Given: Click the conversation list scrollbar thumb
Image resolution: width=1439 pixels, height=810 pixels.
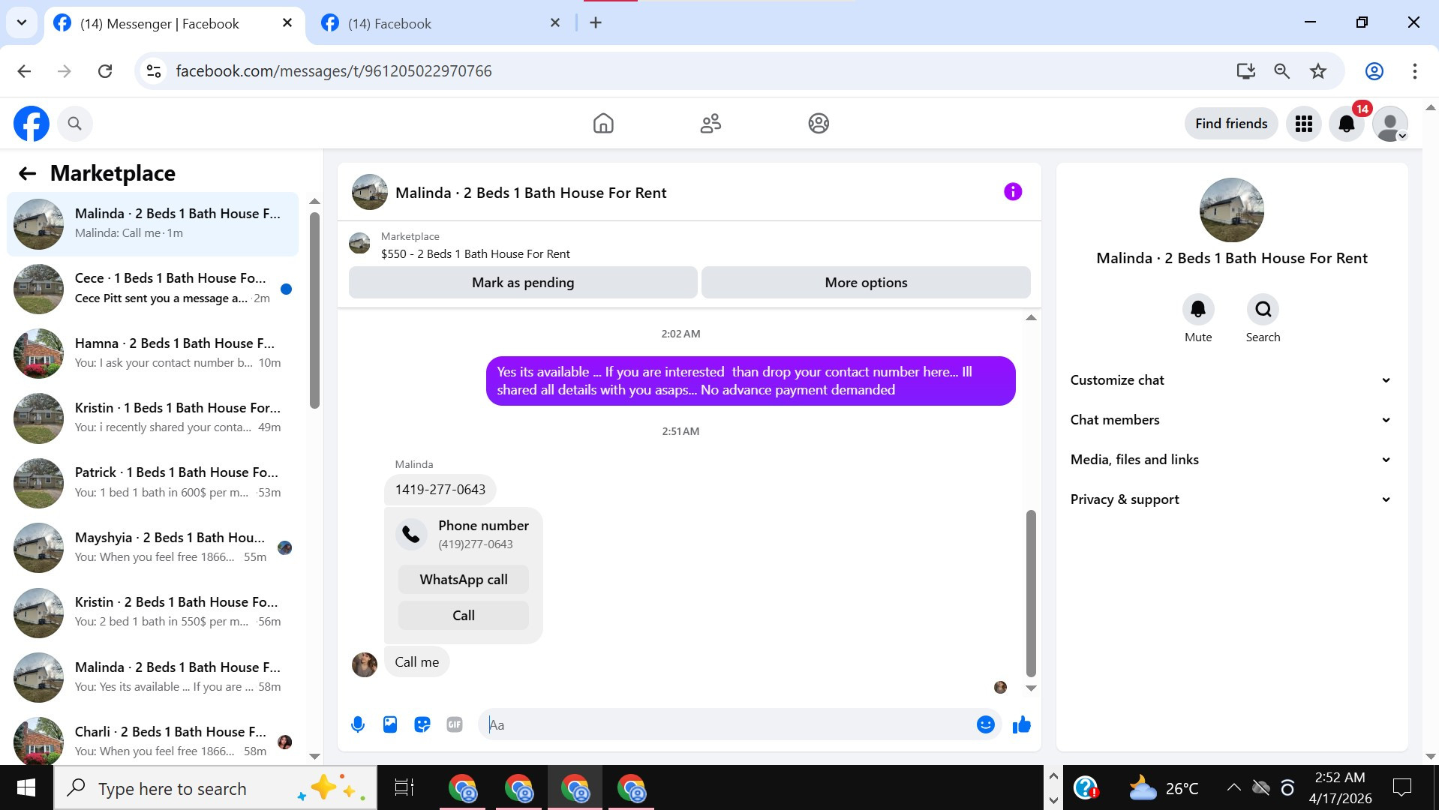Looking at the screenshot, I should (315, 310).
